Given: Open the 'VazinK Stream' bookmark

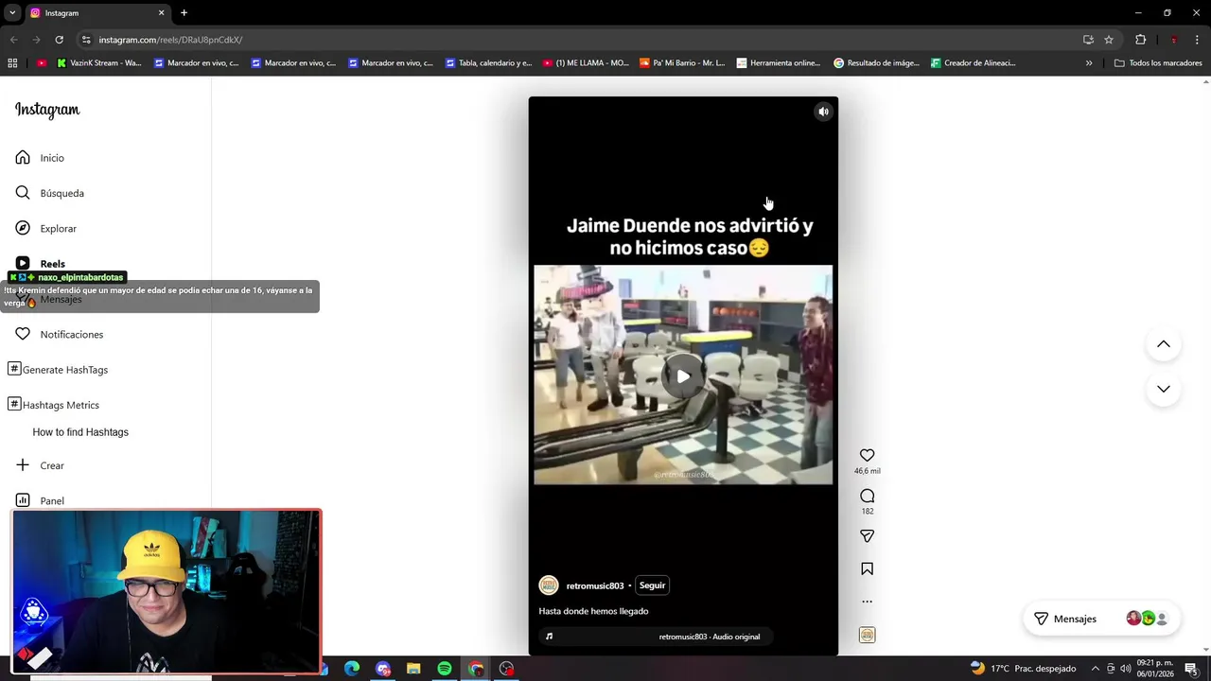Looking at the screenshot, I should (99, 63).
